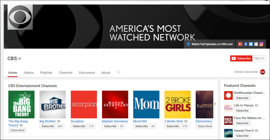Image resolution: width=270 pixels, height=140 pixels.
Task: Subscribe to Scorpion channel
Action: 79,126
